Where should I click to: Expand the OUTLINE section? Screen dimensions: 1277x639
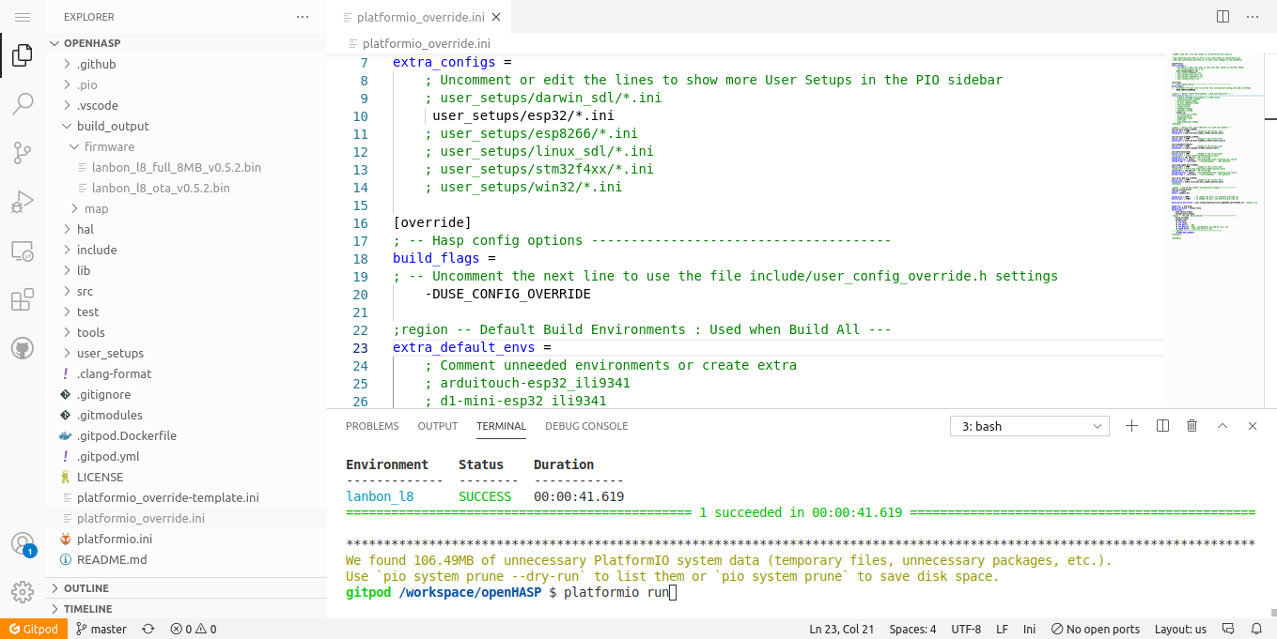tap(86, 588)
